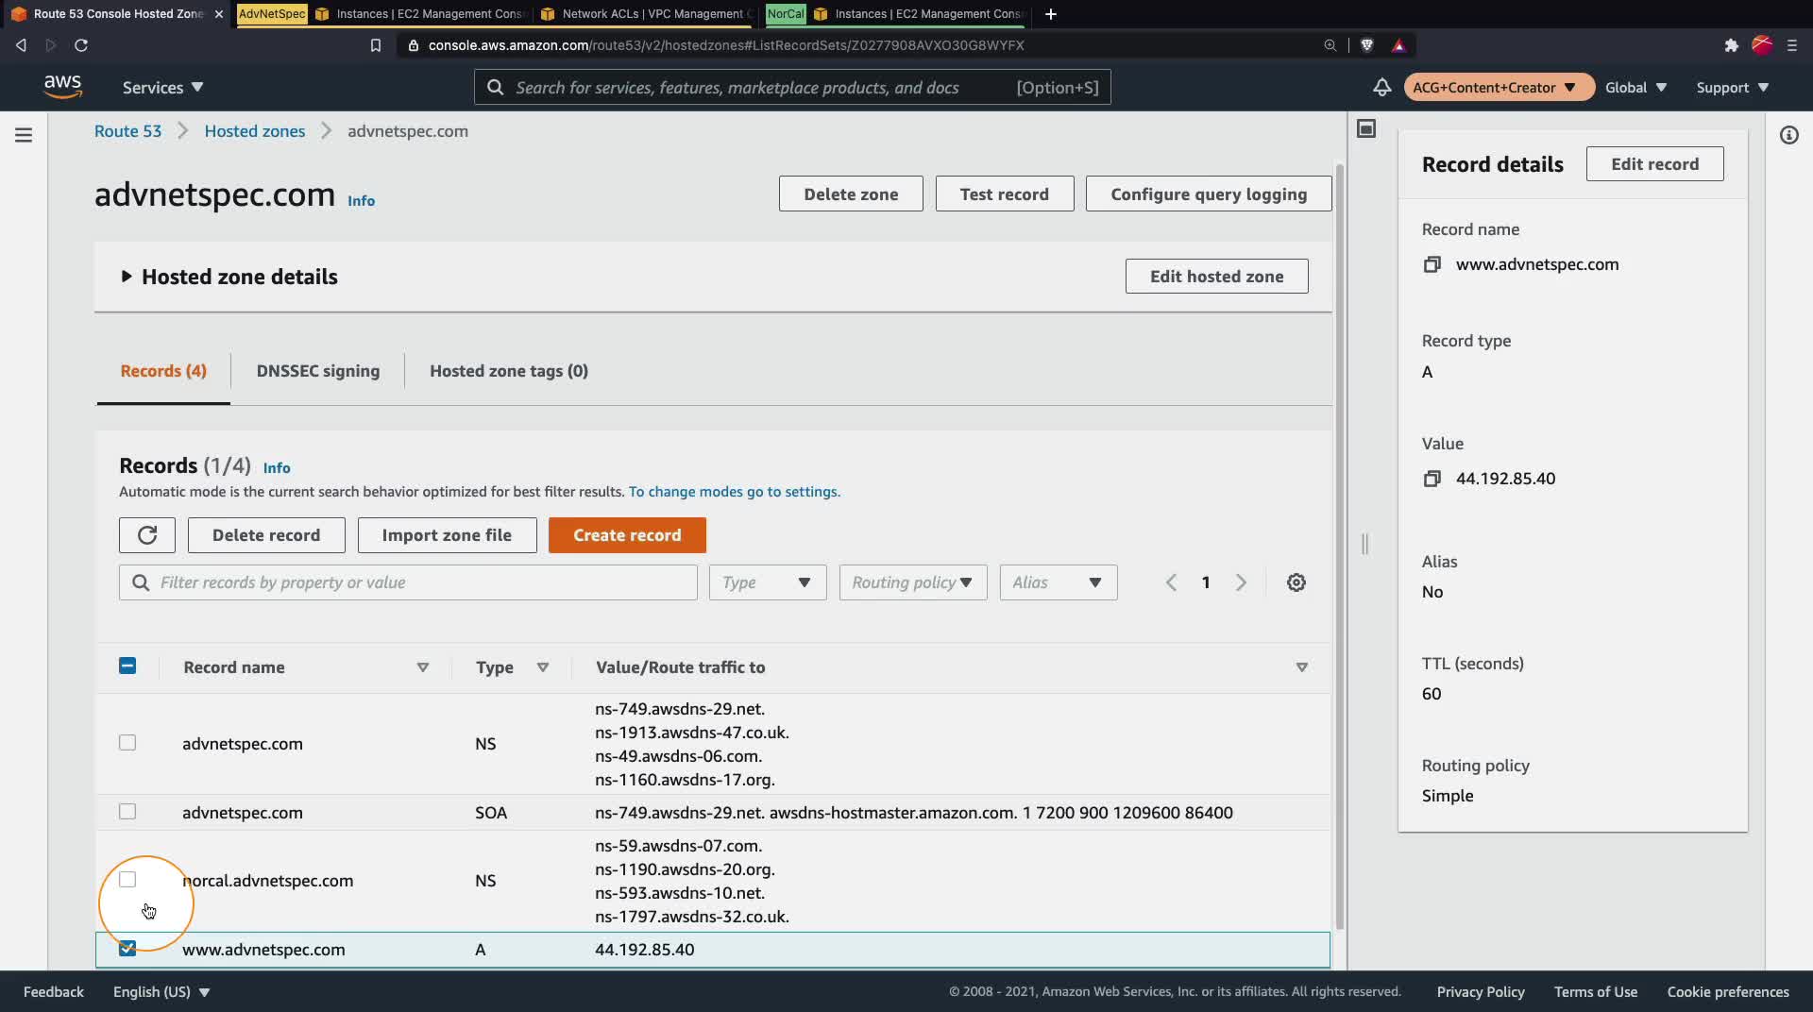Viewport: 1813px width, 1012px height.
Task: Select the advnetspec.com NS record checkbox
Action: [x=127, y=743]
